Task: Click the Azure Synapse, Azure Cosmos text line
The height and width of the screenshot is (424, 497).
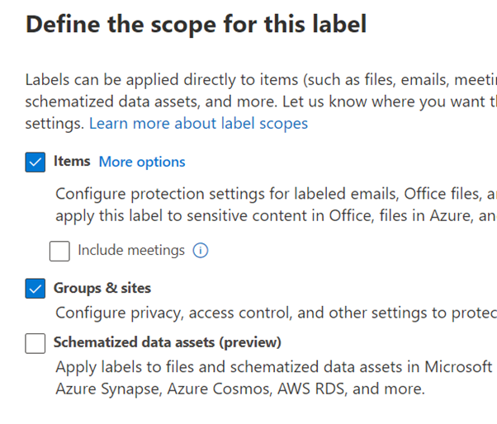Action: coord(239,388)
